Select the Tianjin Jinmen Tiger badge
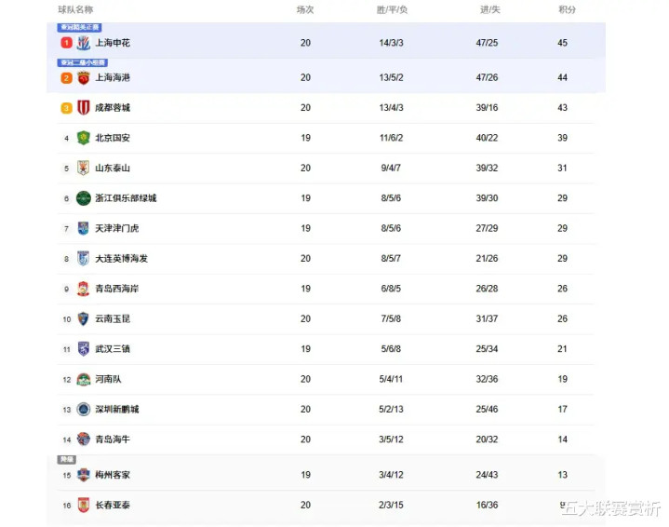The height and width of the screenshot is (527, 669). tap(83, 228)
